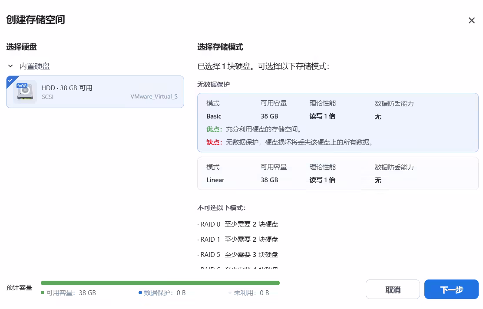Choose the Basic storage mode
The image size is (483, 309).
(x=337, y=122)
